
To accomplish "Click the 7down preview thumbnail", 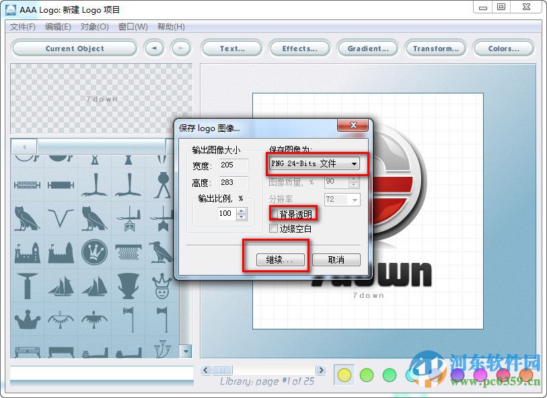I will click(x=102, y=99).
